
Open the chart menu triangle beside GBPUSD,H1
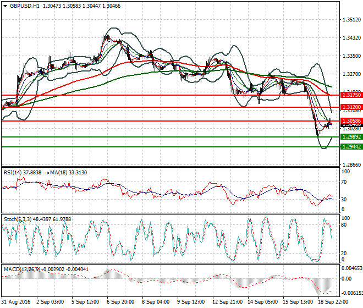point(5,6)
